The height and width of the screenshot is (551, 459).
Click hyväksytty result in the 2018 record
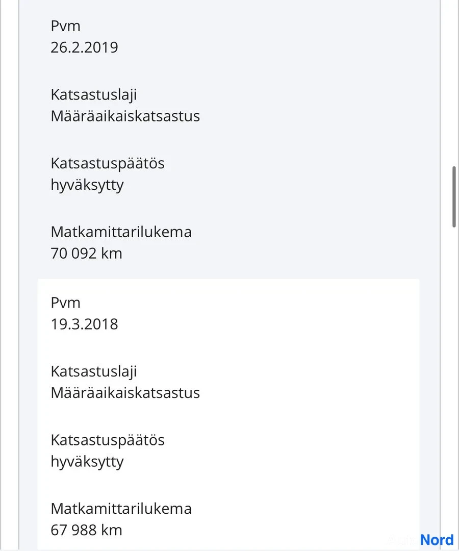[87, 462]
